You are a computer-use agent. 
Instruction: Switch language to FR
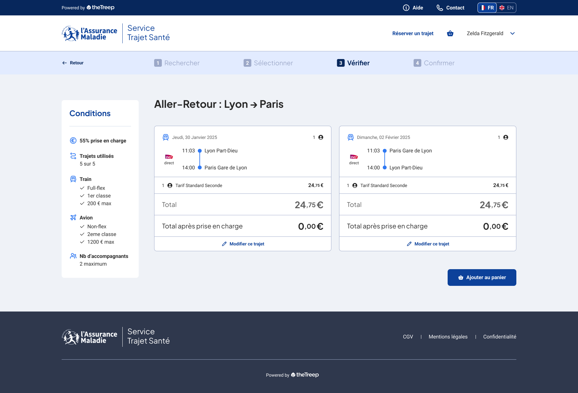(487, 8)
